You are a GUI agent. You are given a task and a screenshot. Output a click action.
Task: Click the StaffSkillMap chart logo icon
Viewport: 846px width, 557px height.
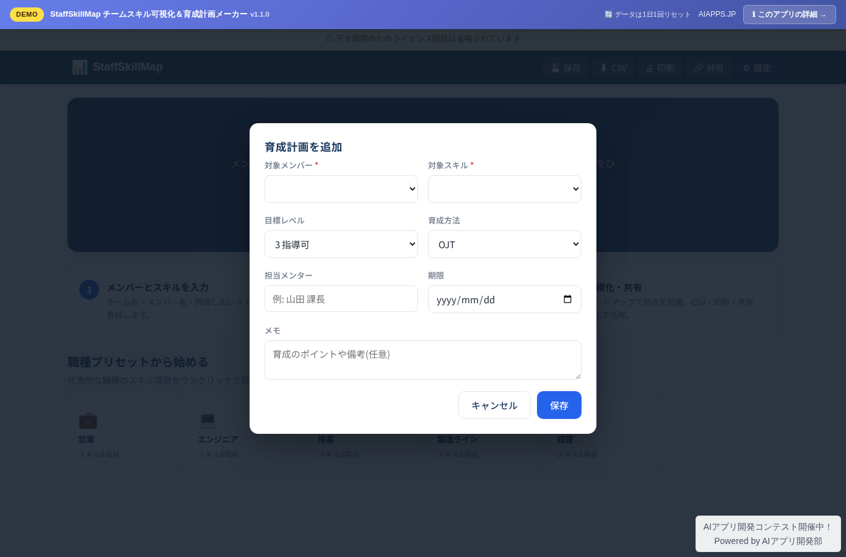click(x=79, y=67)
